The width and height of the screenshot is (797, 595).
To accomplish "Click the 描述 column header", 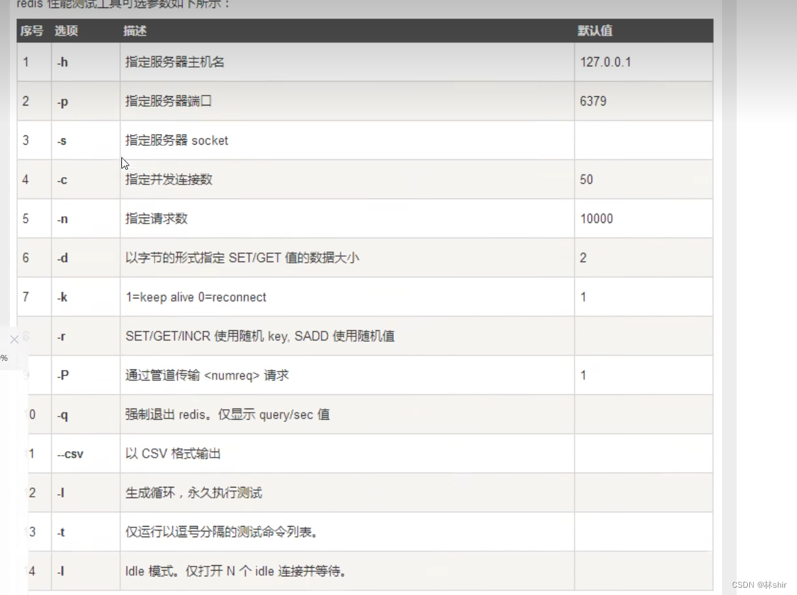I will [135, 31].
